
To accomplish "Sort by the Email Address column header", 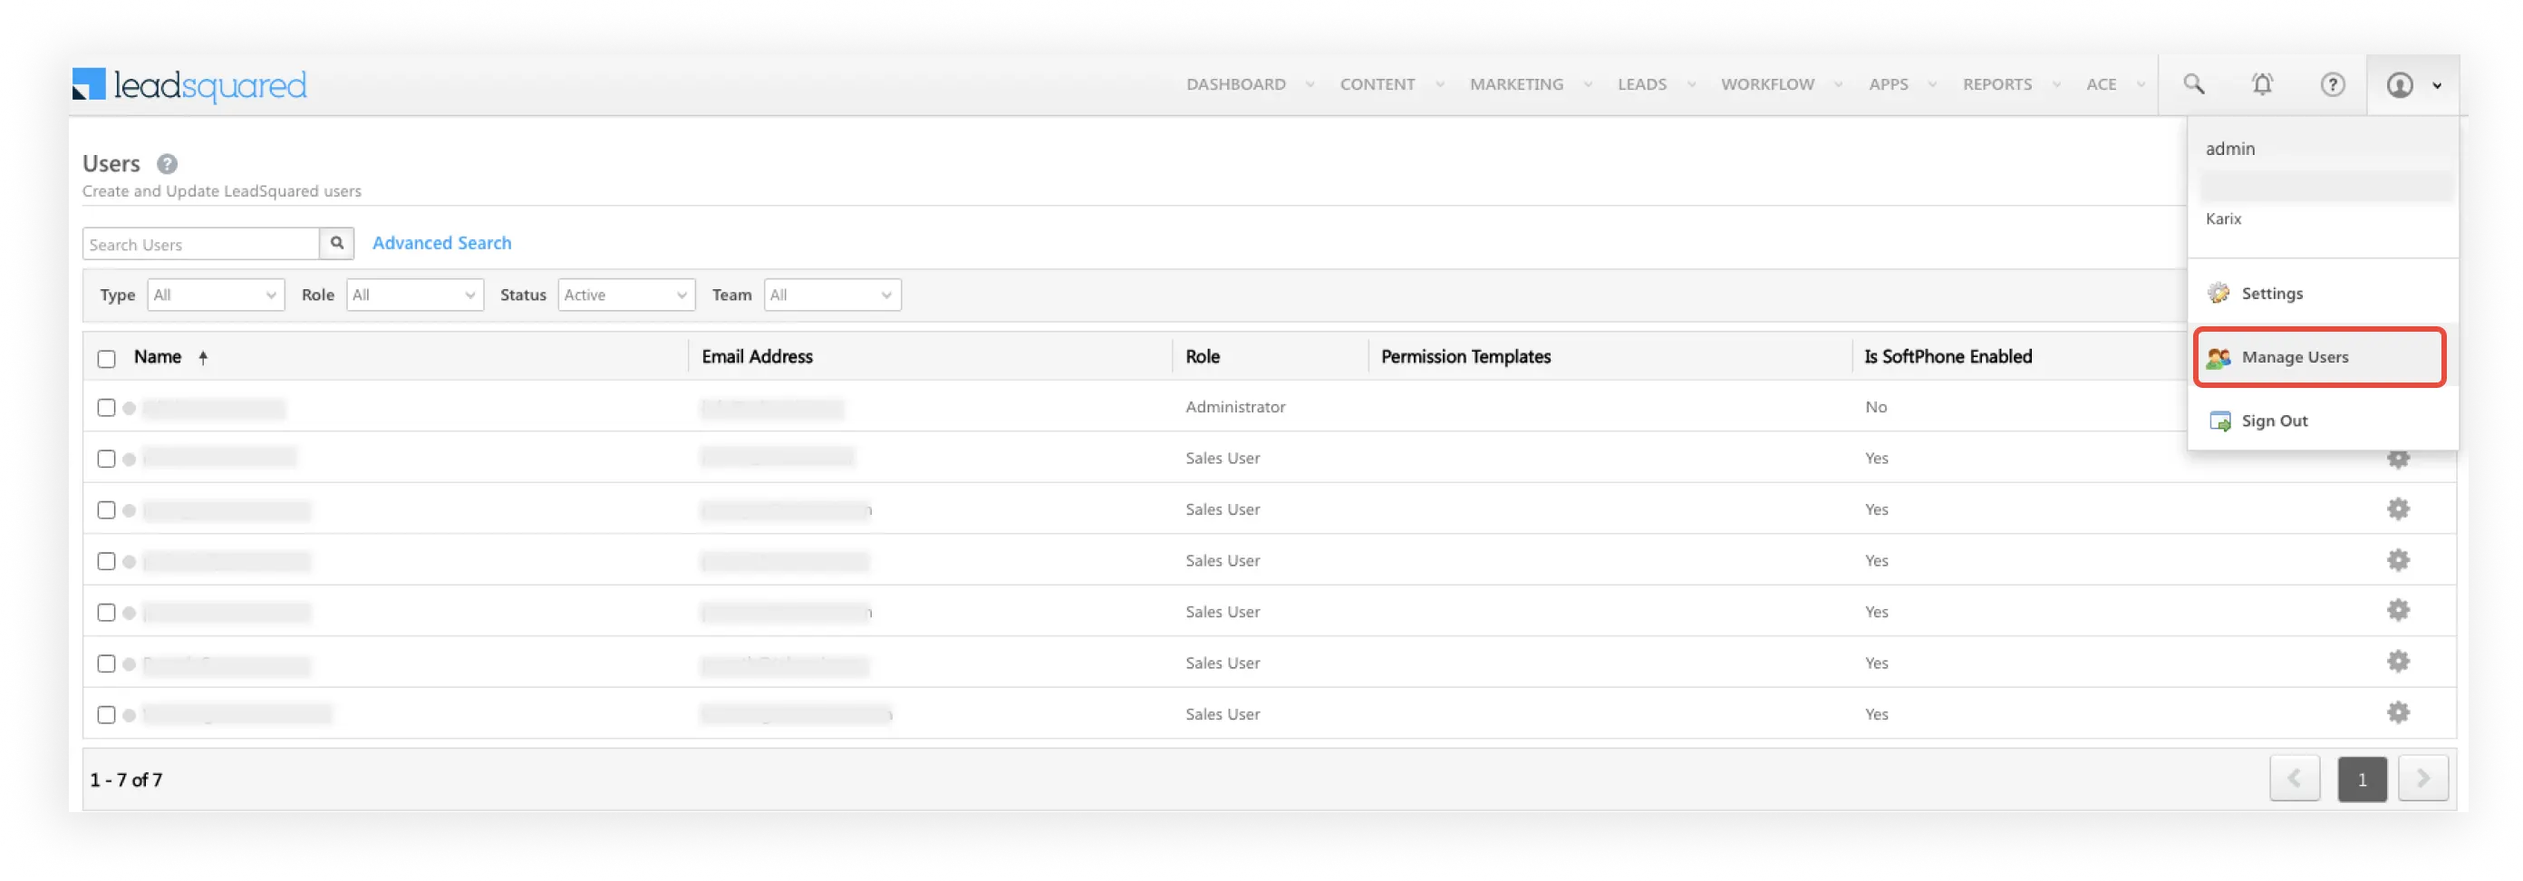I will 757,357.
